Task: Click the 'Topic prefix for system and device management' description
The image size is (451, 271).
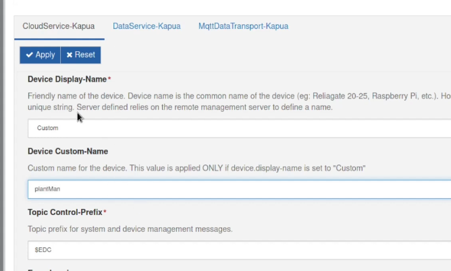Action: tap(130, 229)
